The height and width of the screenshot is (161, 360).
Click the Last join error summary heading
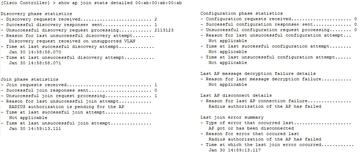click(232, 118)
